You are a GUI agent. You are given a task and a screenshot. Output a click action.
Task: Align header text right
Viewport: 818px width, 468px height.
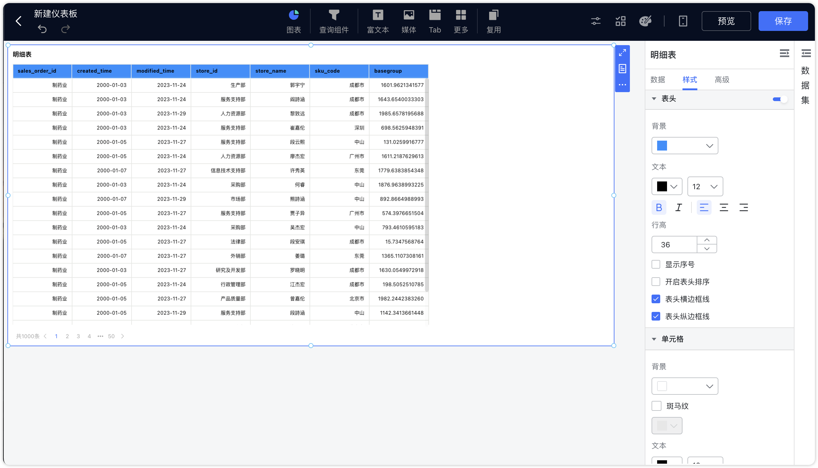[x=744, y=208]
